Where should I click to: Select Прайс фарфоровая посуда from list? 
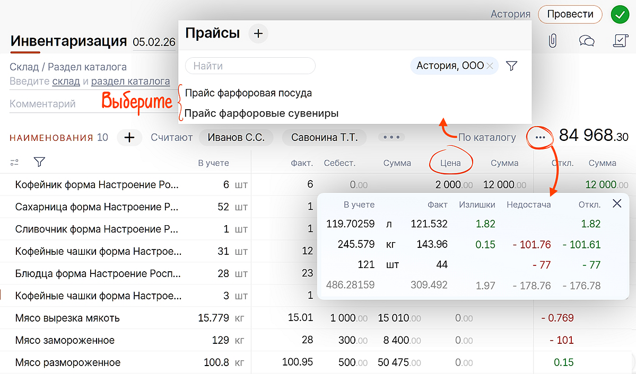pyautogui.click(x=248, y=93)
